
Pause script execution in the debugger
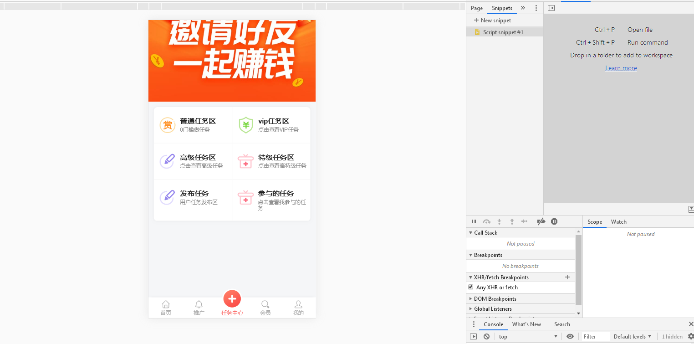point(474,221)
